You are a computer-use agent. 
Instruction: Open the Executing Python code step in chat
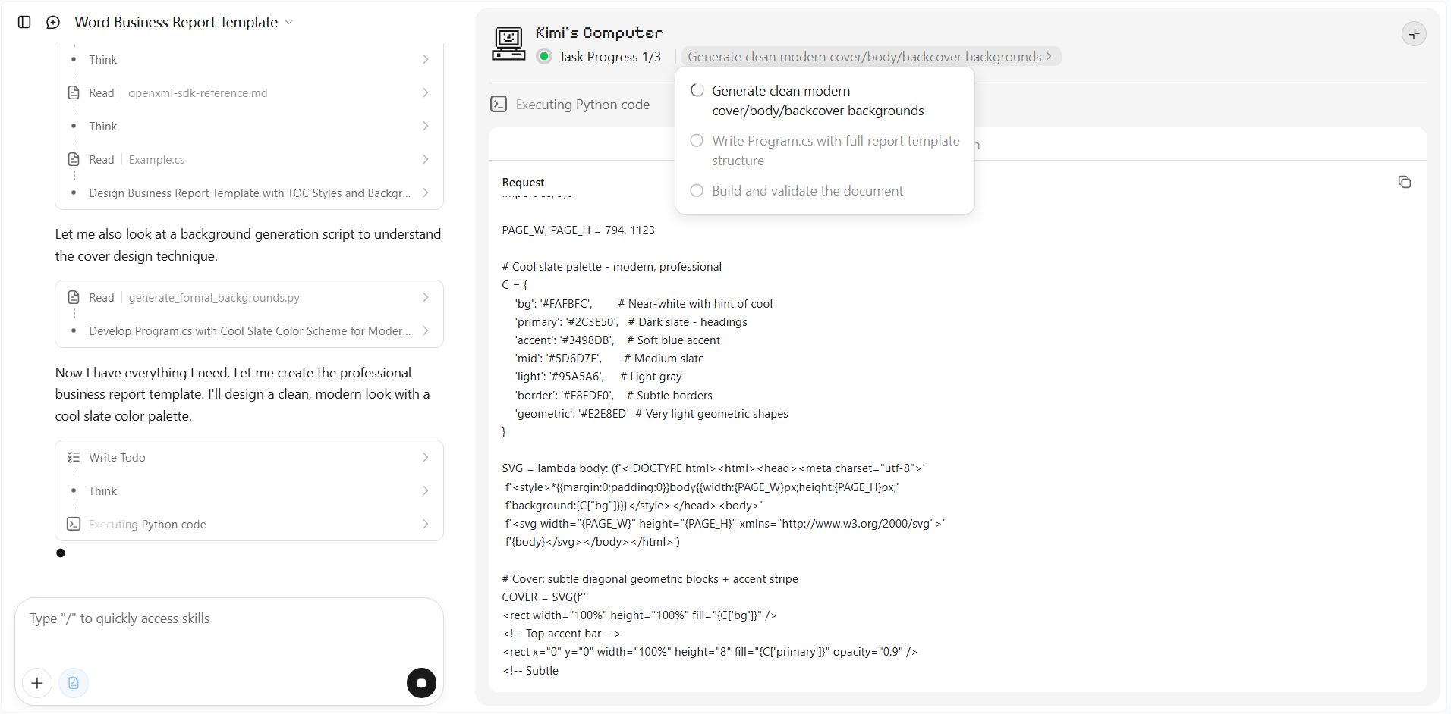coord(249,524)
